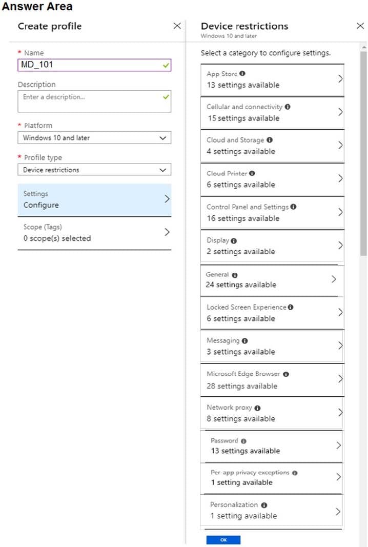Click the info icon next to App Store
Screen dimensions: 368x547
242,74
